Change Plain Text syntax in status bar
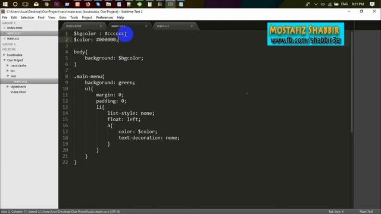Viewport: 381px width, 214px height. point(366,212)
